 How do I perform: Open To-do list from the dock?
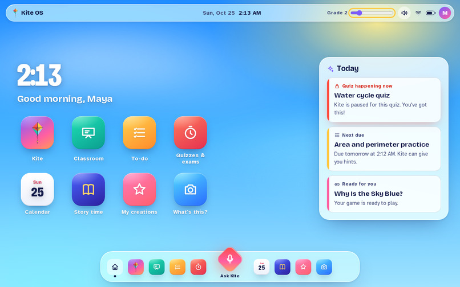(x=177, y=267)
